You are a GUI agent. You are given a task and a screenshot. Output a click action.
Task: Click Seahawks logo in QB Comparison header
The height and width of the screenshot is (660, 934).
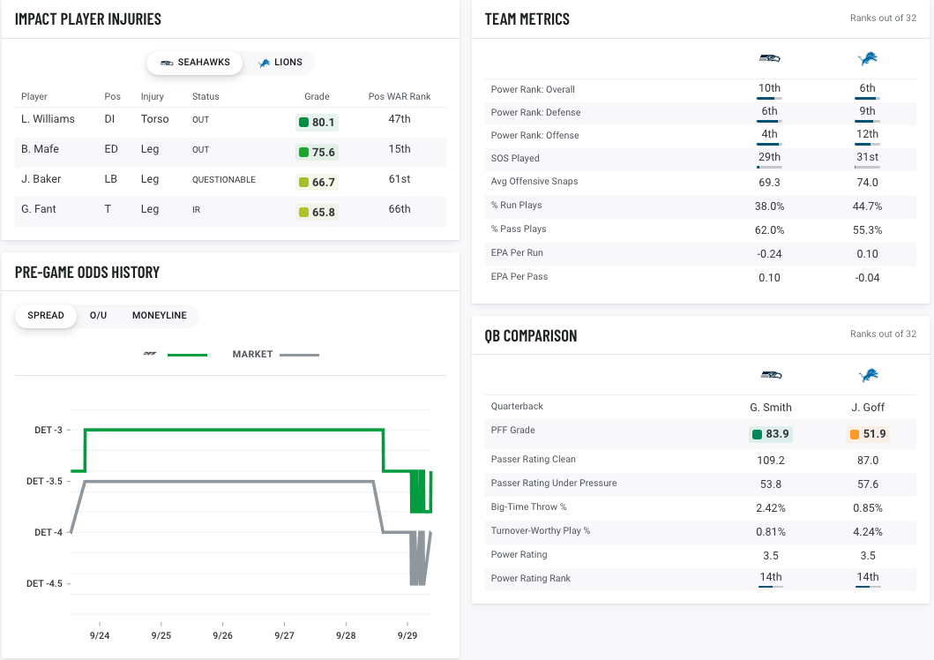pyautogui.click(x=770, y=376)
